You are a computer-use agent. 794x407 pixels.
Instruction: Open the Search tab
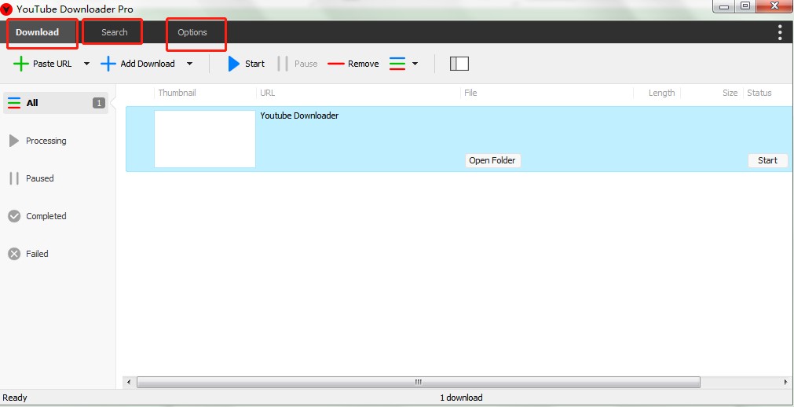point(114,32)
